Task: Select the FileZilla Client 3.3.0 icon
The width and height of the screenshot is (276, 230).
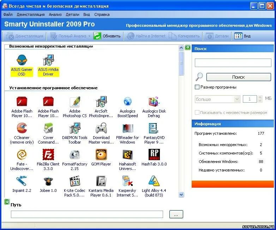Action: [48, 155]
